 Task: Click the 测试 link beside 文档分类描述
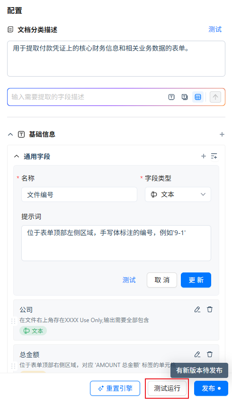[215, 29]
